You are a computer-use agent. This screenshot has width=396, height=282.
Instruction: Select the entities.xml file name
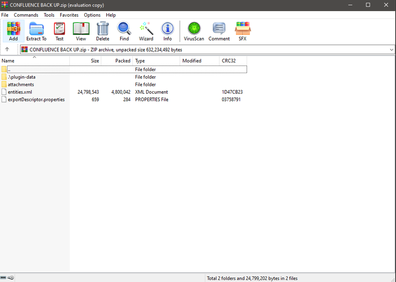point(20,92)
